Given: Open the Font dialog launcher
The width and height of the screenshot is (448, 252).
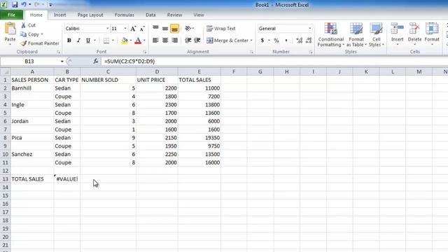Looking at the screenshot, I should click(x=145, y=52).
